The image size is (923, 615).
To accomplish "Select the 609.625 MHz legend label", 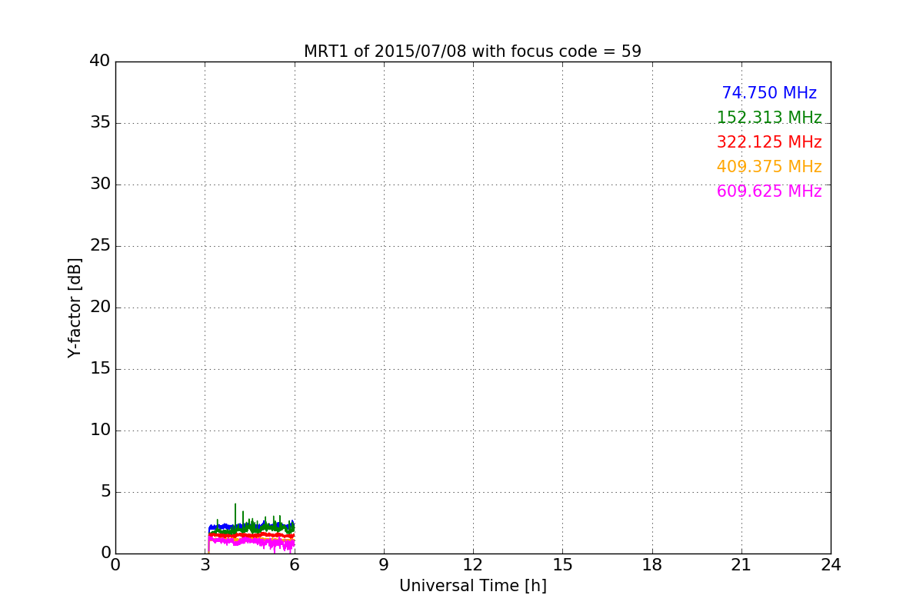I will (769, 191).
